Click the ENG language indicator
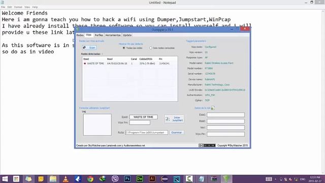 pos(303,179)
